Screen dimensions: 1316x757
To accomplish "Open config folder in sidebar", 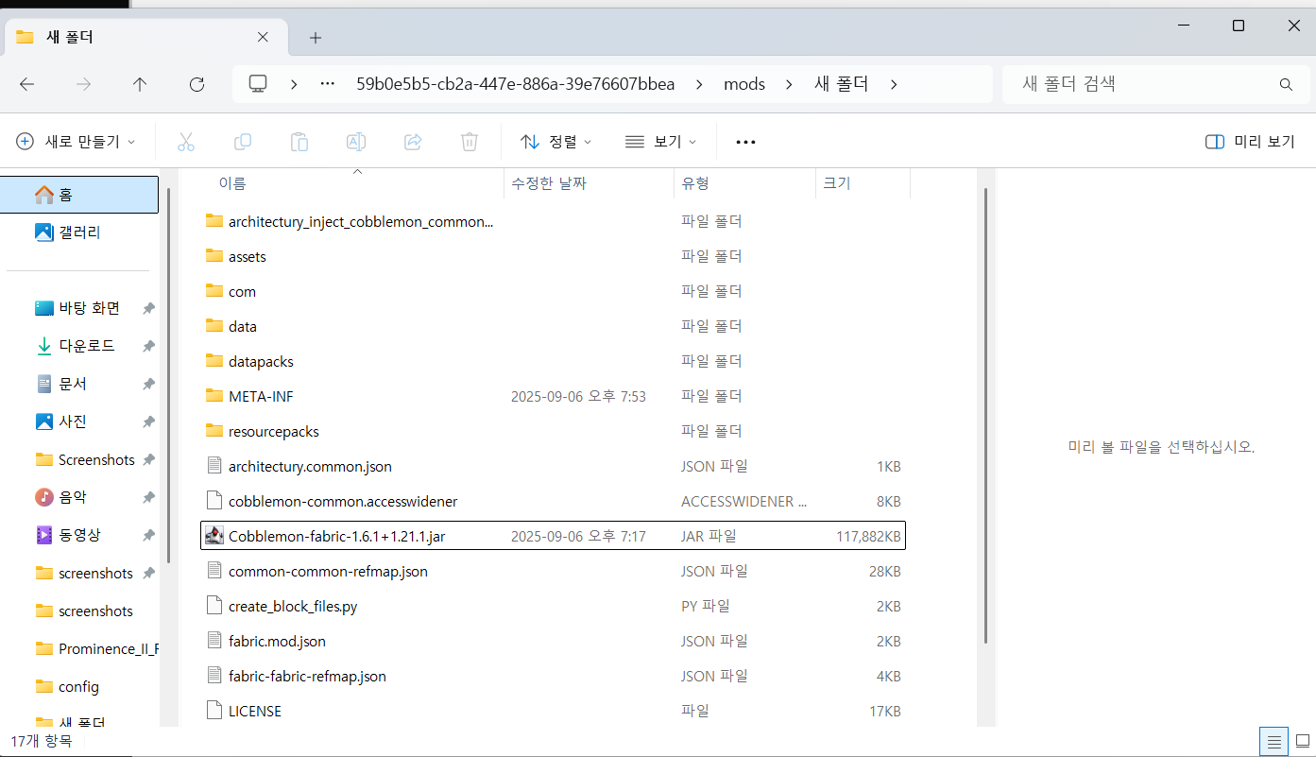I will [78, 686].
